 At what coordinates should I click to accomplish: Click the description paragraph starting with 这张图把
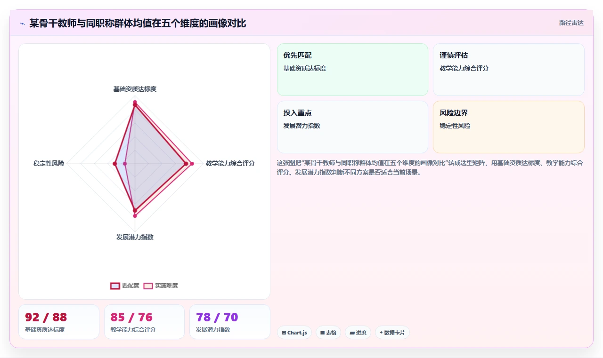430,167
